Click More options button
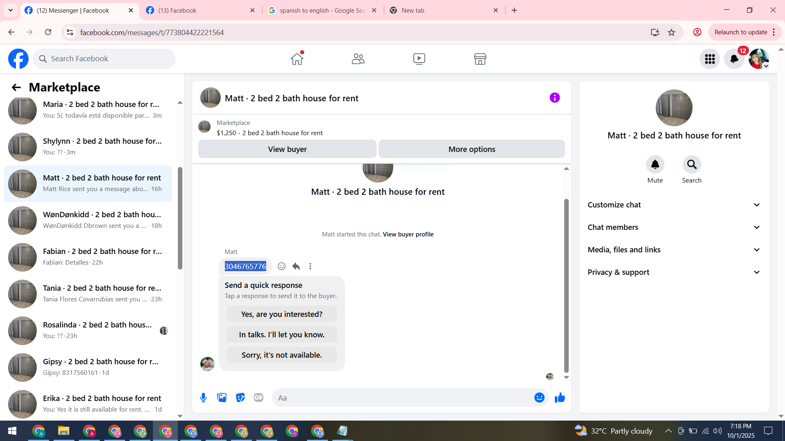Image resolution: width=785 pixels, height=441 pixels. point(472,149)
